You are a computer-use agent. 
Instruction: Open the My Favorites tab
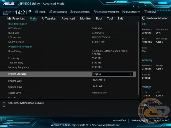16,18
